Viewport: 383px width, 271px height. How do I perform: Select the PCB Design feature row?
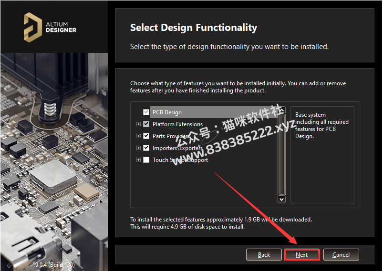pos(214,112)
